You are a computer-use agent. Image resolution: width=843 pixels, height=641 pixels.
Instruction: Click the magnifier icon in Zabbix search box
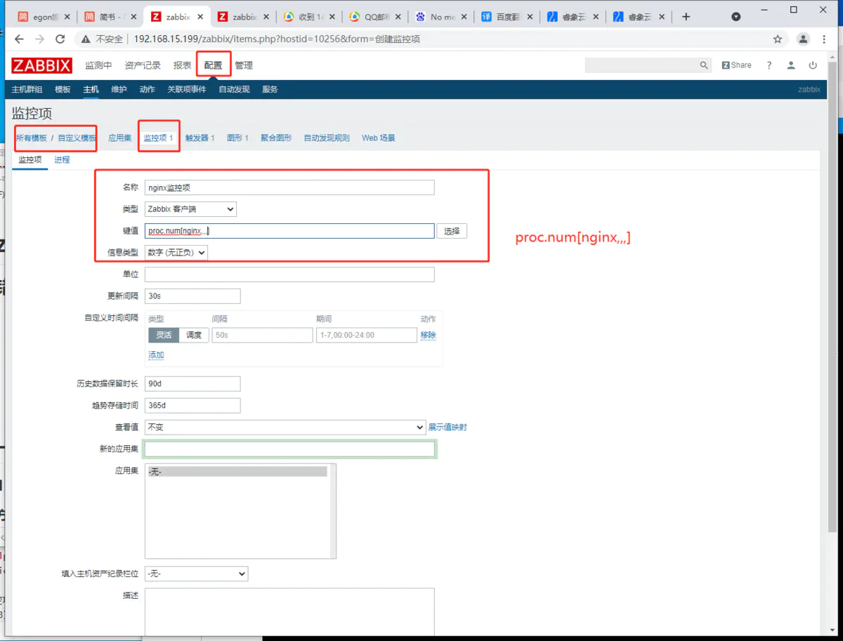point(704,65)
